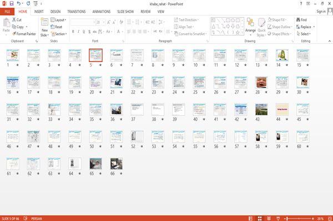The image size is (333, 221).
Task: Open Shape Fill dropdown
Action: point(277,20)
